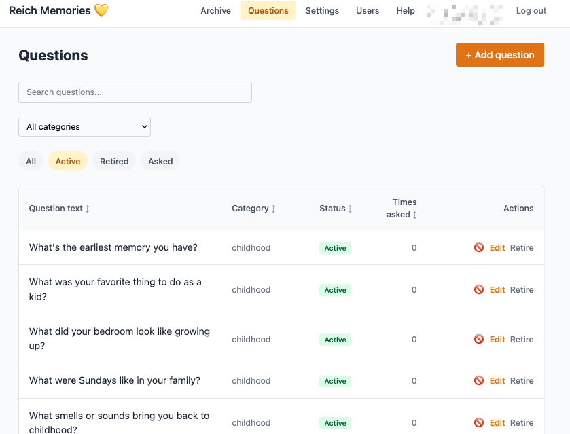
Task: Retire the earliest memory question
Action: click(522, 247)
